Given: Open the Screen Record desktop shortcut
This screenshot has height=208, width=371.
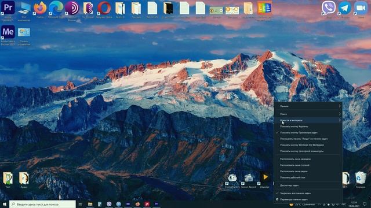Looking at the screenshot, I should pyautogui.click(x=249, y=181).
